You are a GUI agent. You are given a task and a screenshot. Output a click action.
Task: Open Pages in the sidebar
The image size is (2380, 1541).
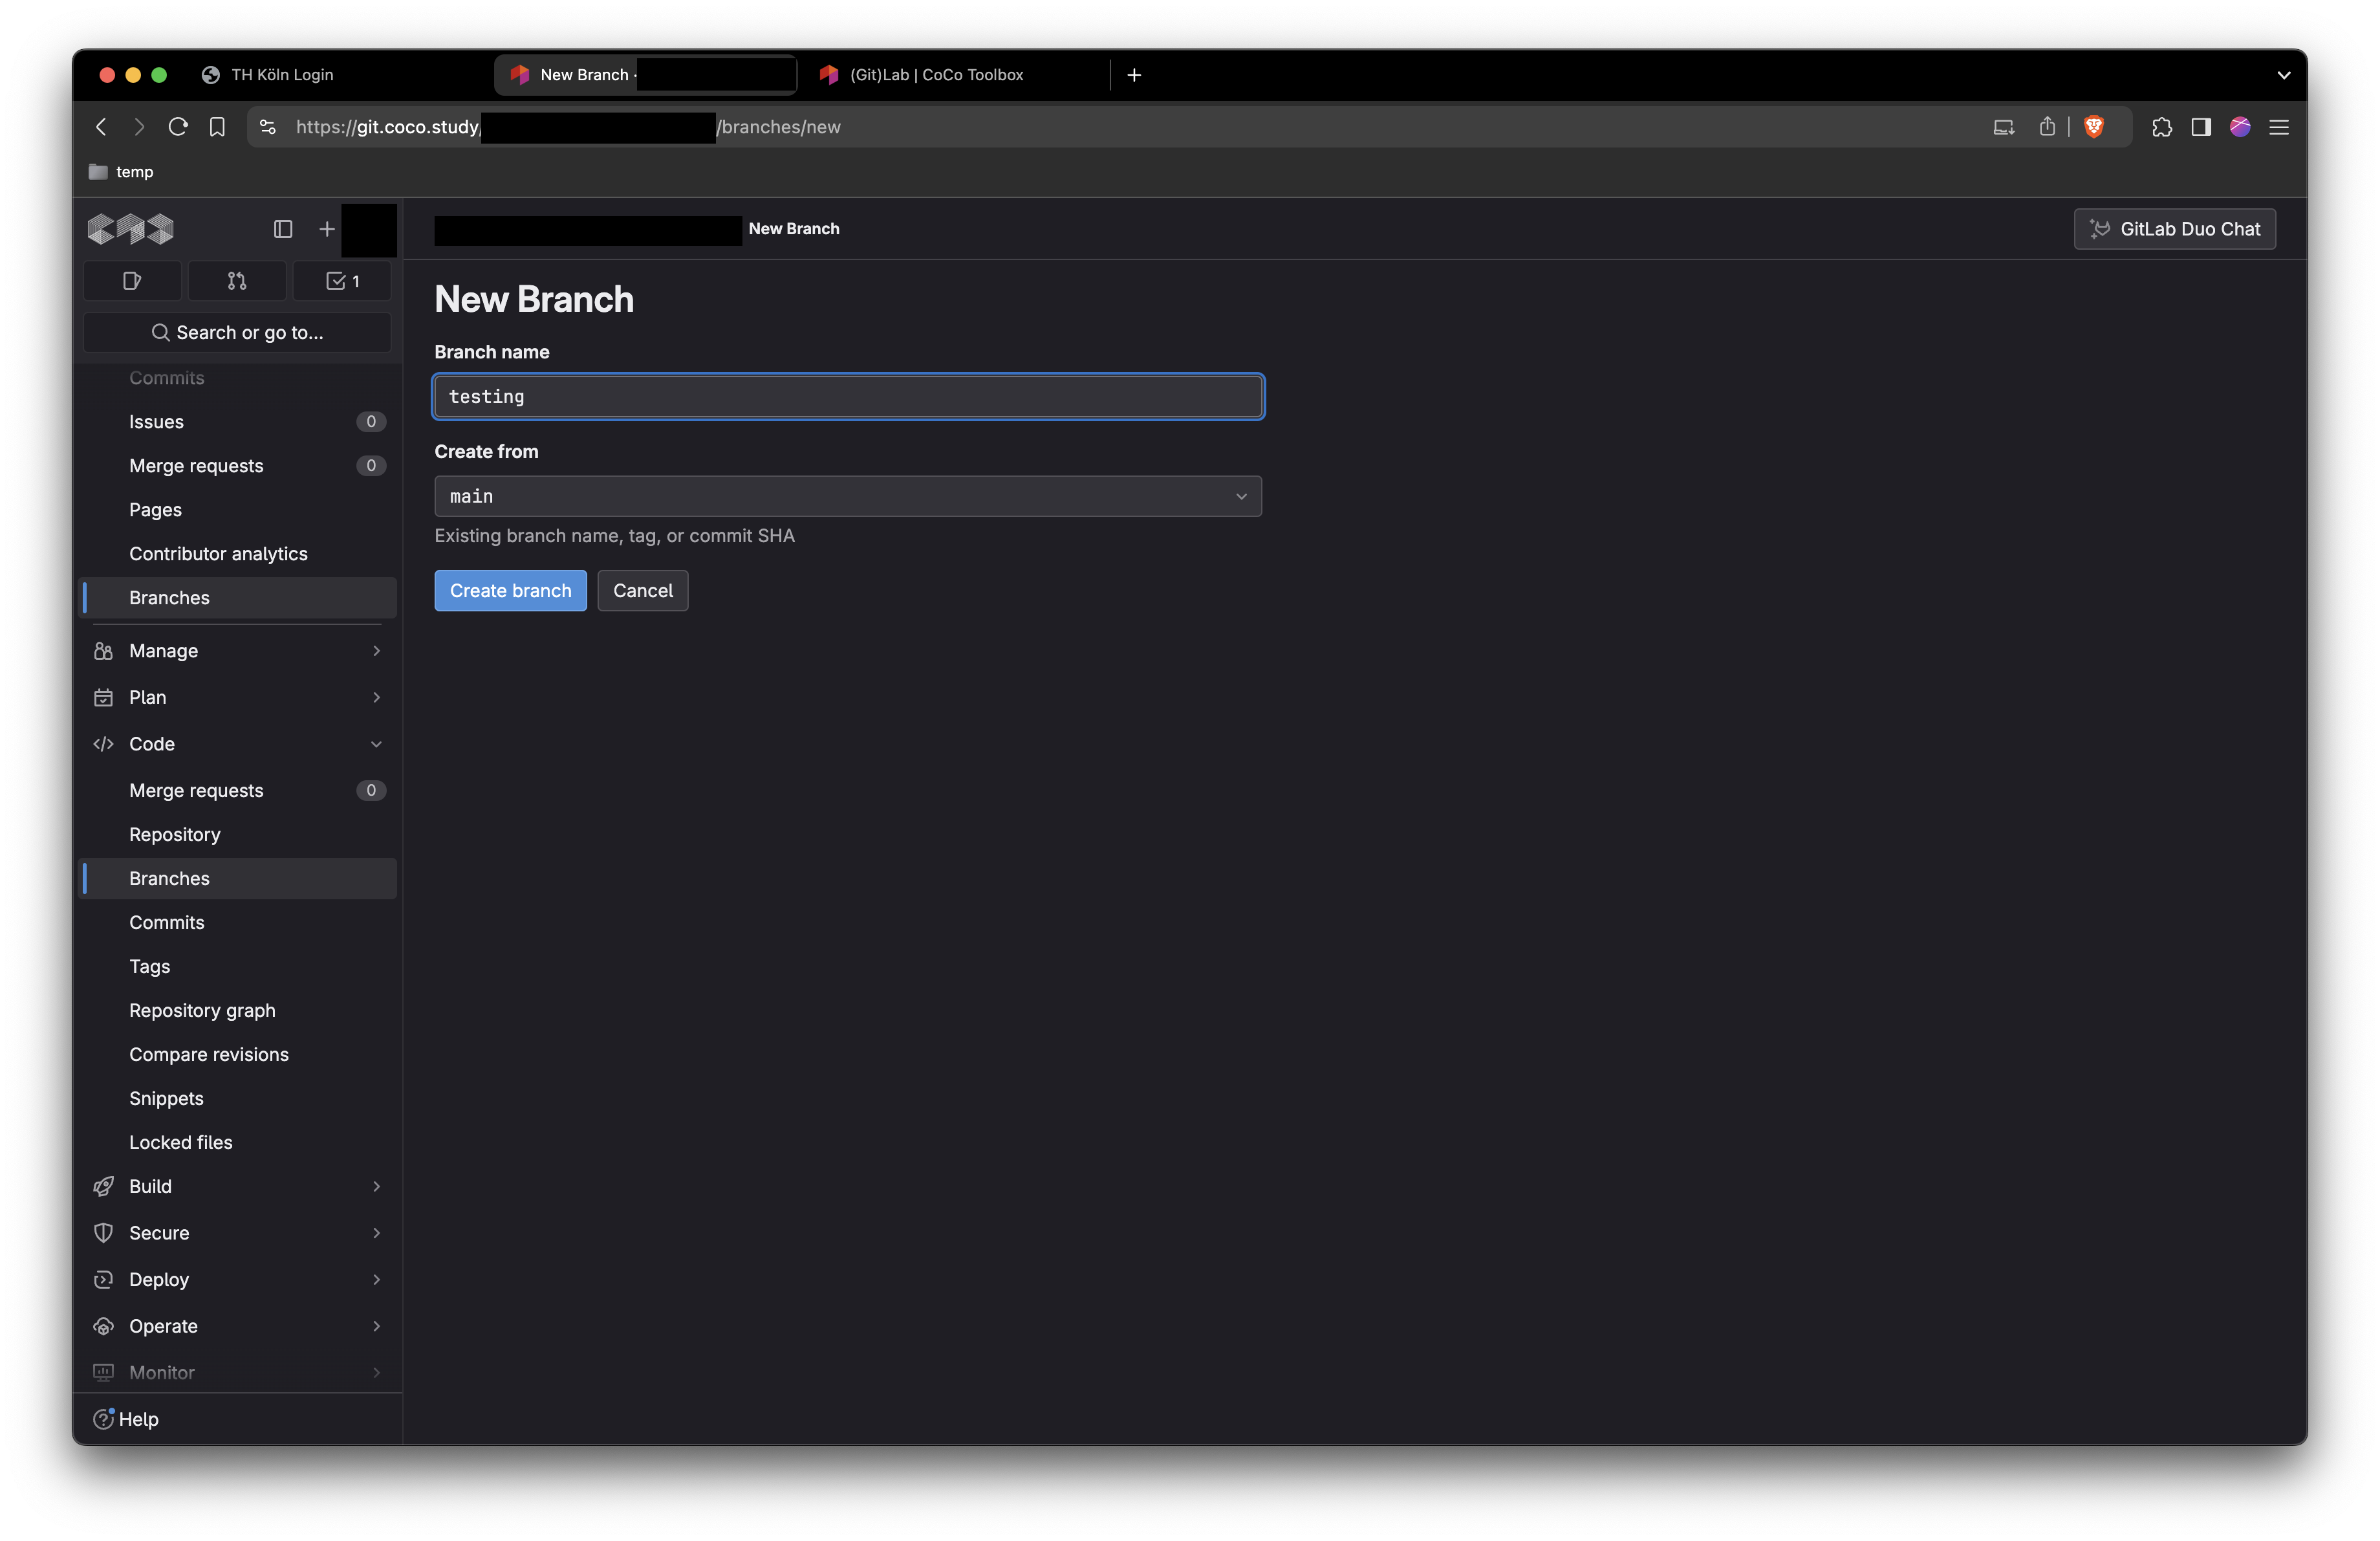pos(237,510)
